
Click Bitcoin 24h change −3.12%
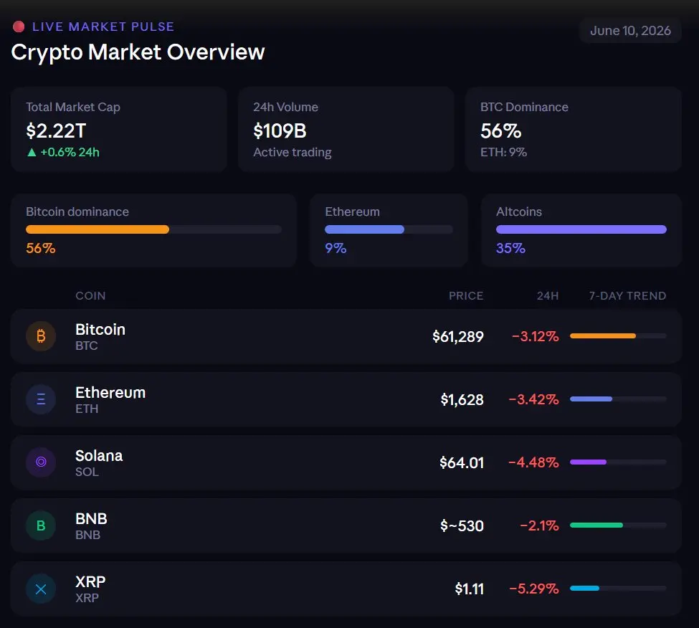(535, 336)
